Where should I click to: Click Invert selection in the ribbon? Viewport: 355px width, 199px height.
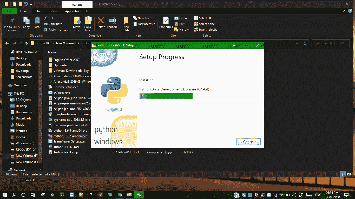tap(207, 30)
